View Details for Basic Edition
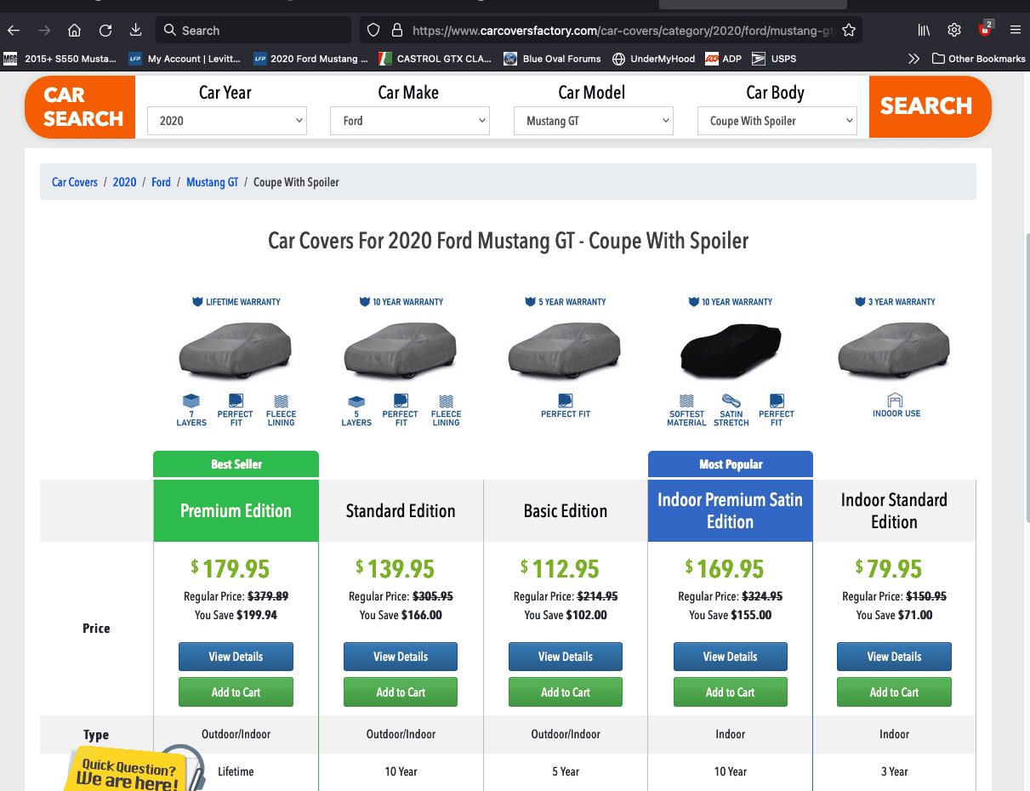 [566, 657]
